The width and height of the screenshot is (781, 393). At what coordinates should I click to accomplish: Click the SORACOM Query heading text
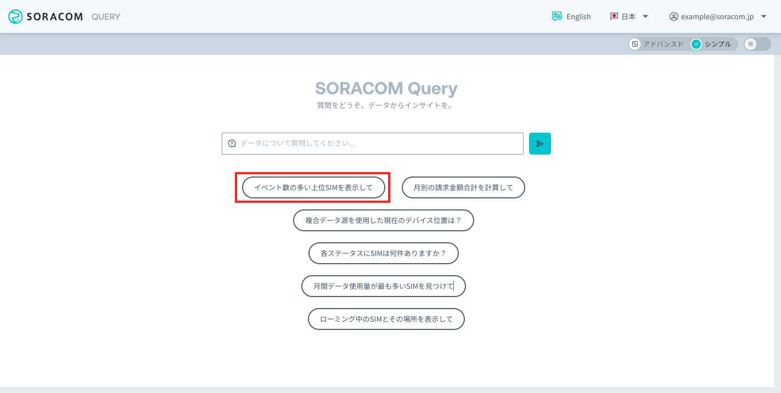tap(386, 88)
